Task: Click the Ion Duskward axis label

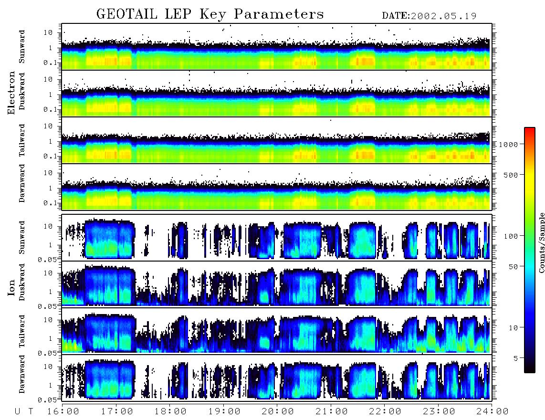Action: coord(22,282)
